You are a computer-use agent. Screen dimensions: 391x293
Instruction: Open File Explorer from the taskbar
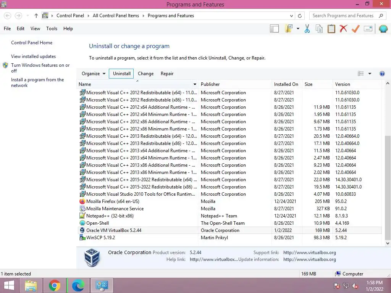point(31,285)
